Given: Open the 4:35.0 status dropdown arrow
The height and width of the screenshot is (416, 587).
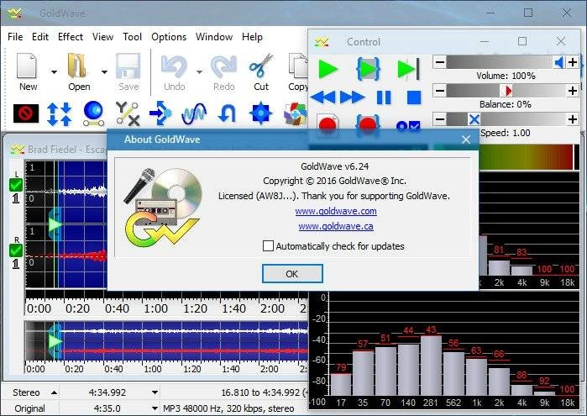Looking at the screenshot, I should 155,408.
